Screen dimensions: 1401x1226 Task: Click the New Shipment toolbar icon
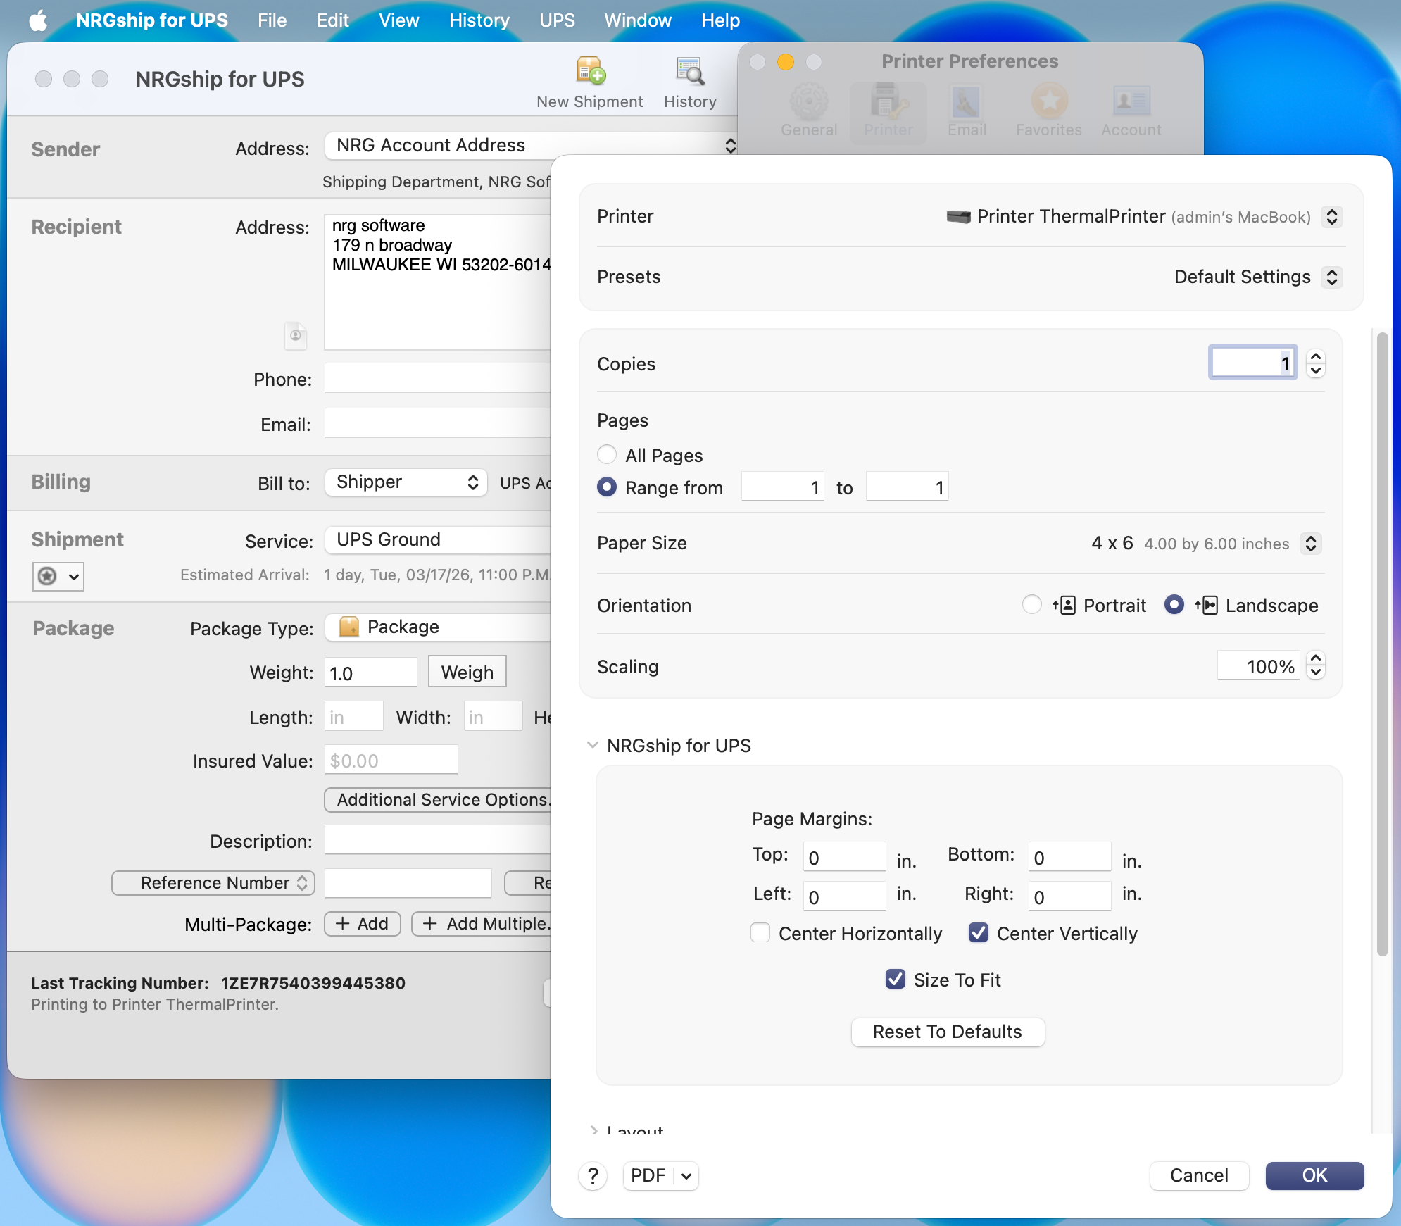click(590, 72)
